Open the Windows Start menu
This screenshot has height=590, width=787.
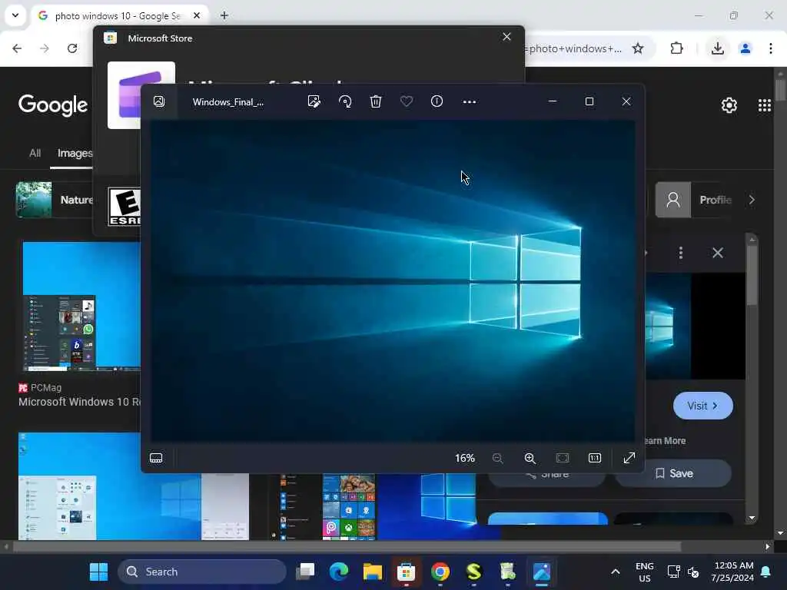pos(98,572)
